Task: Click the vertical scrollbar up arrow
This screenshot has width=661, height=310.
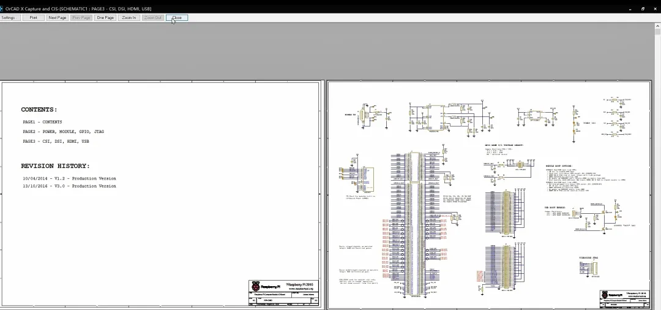Action: click(x=657, y=26)
